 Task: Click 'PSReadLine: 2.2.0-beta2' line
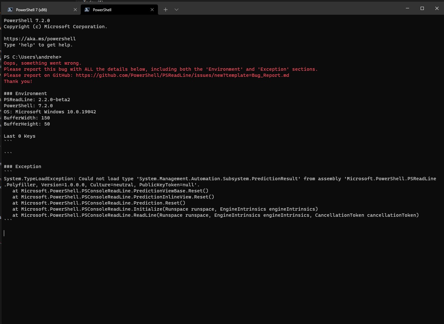[x=37, y=100]
